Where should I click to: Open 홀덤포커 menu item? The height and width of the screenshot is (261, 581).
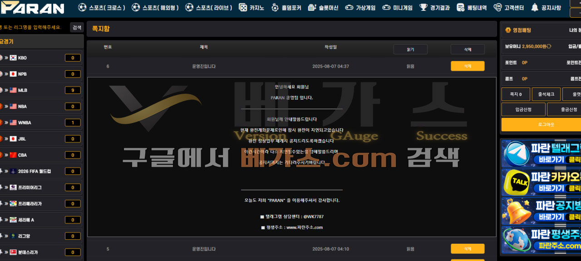286,8
